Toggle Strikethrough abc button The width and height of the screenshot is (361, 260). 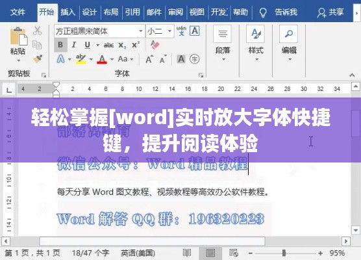coord(108,45)
